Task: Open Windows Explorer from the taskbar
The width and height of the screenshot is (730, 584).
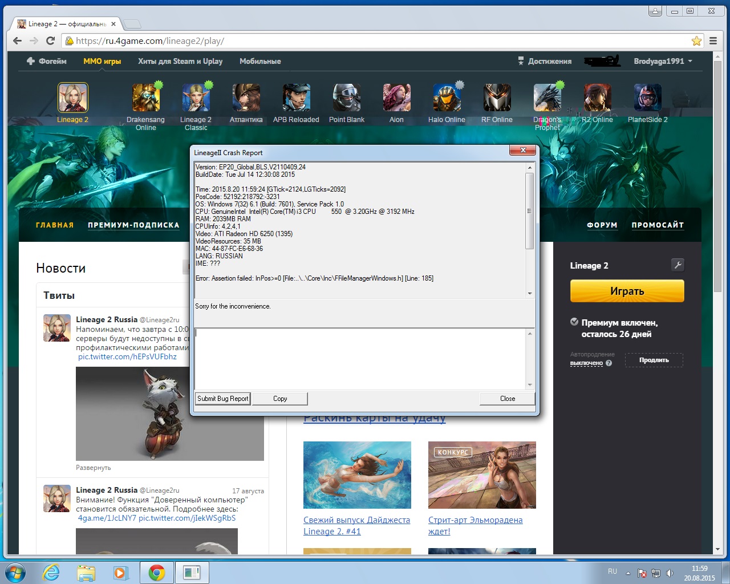Action: point(86,573)
